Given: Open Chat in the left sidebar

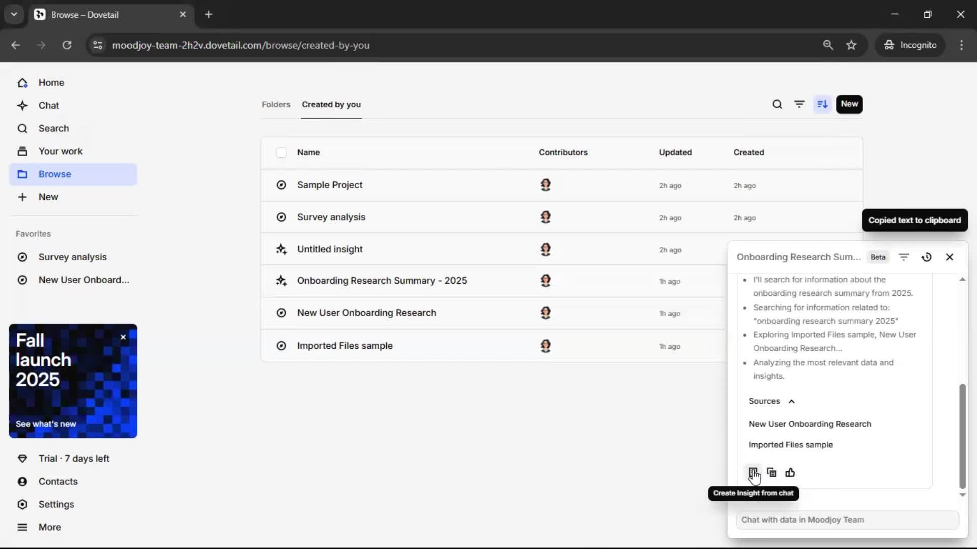Looking at the screenshot, I should coord(48,105).
